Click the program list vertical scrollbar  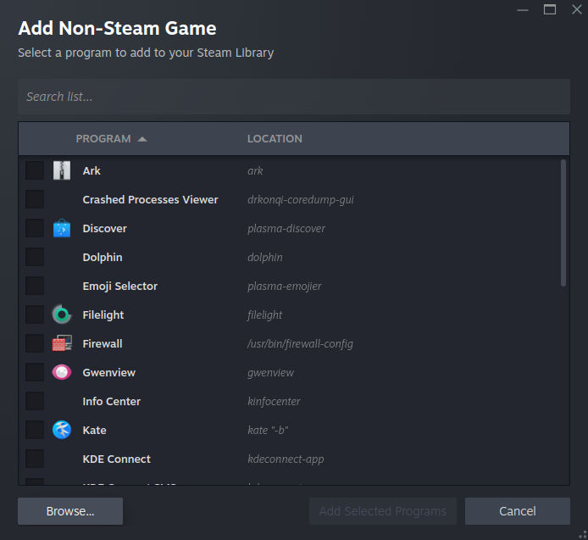[563, 224]
